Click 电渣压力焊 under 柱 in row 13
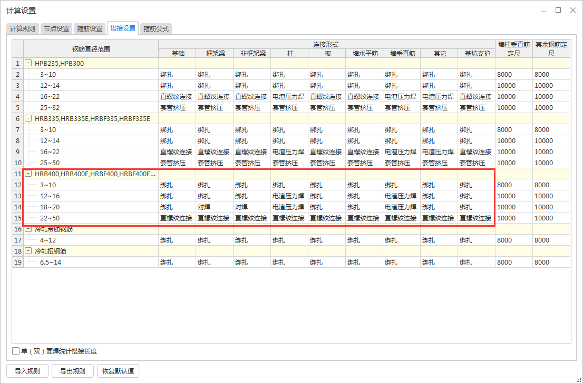 (x=289, y=196)
